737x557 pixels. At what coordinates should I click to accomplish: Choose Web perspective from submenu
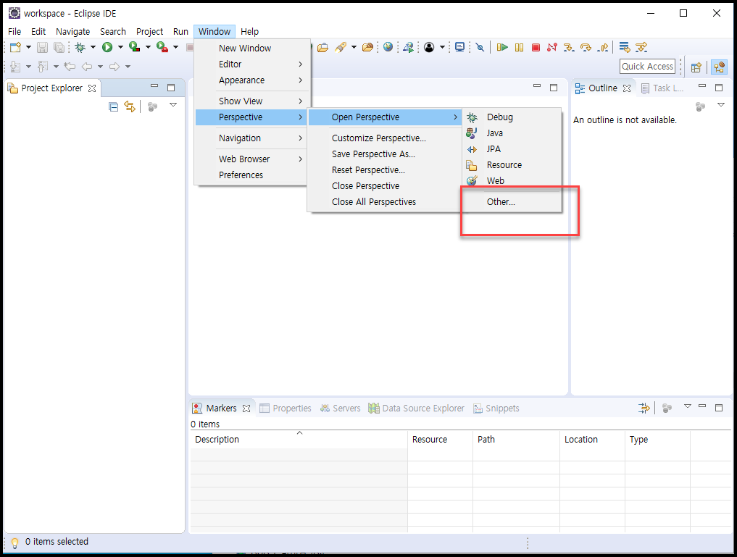tap(512, 181)
